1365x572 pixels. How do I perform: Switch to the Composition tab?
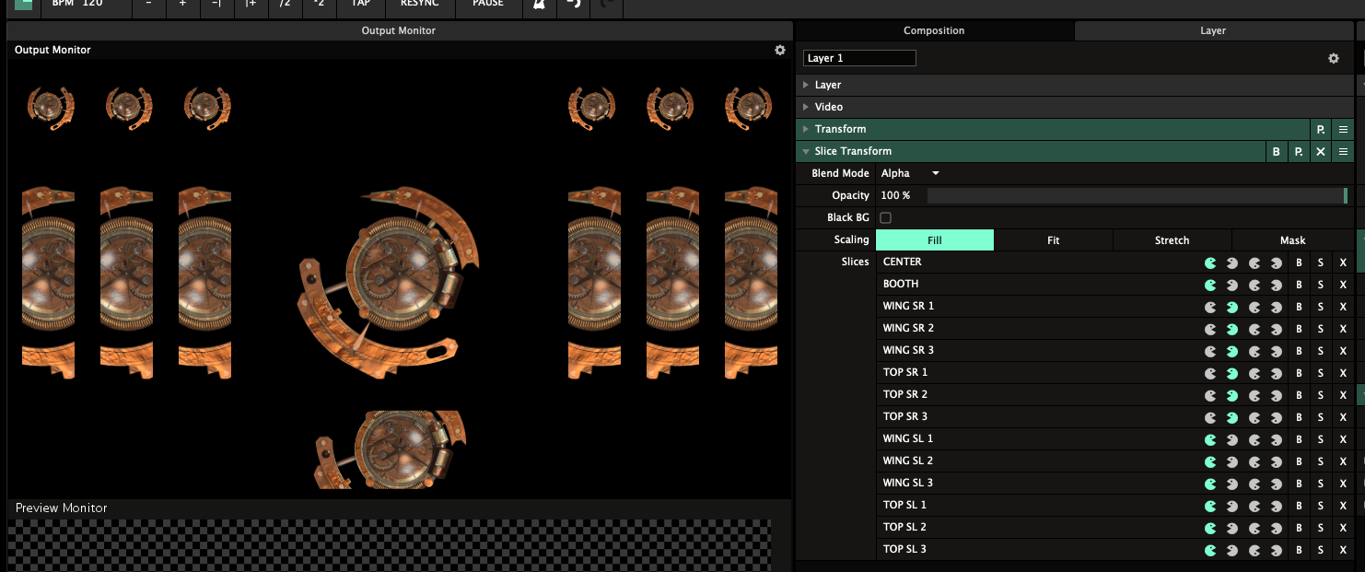[x=934, y=30]
